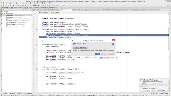Click the Scroll from Source target icon

pyautogui.click(x=23, y=10)
